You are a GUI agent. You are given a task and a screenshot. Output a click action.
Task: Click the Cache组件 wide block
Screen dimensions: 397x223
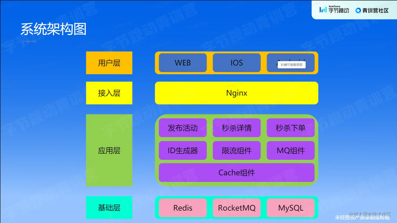pyautogui.click(x=237, y=173)
